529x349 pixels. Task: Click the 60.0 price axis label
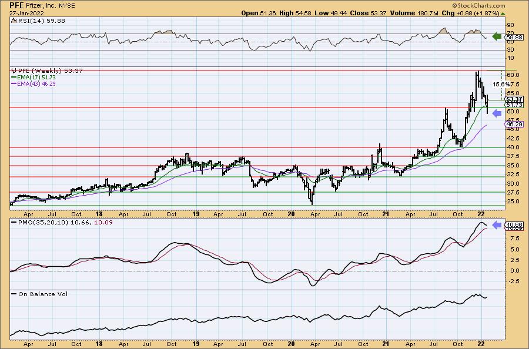point(513,75)
